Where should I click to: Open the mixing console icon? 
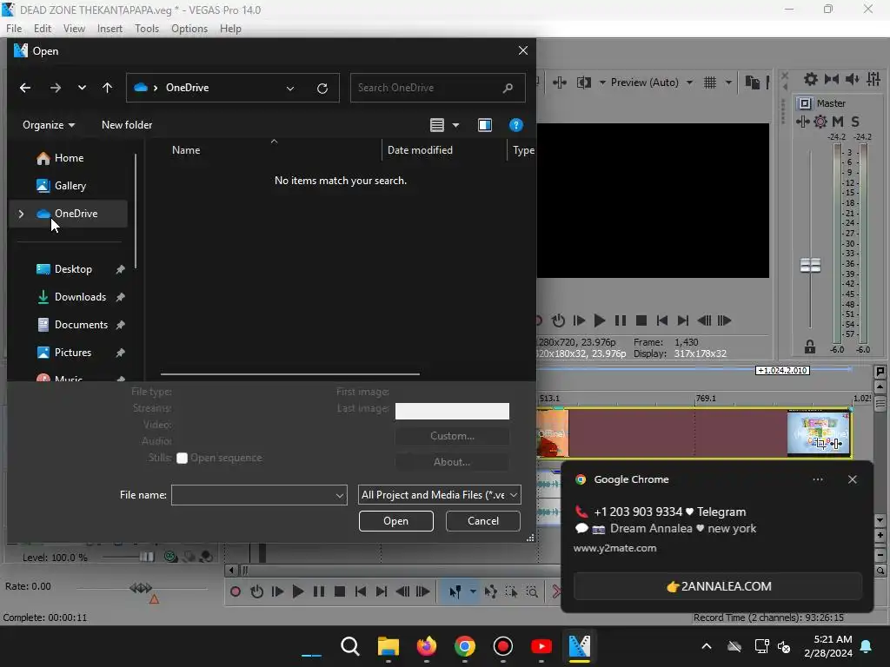[873, 79]
